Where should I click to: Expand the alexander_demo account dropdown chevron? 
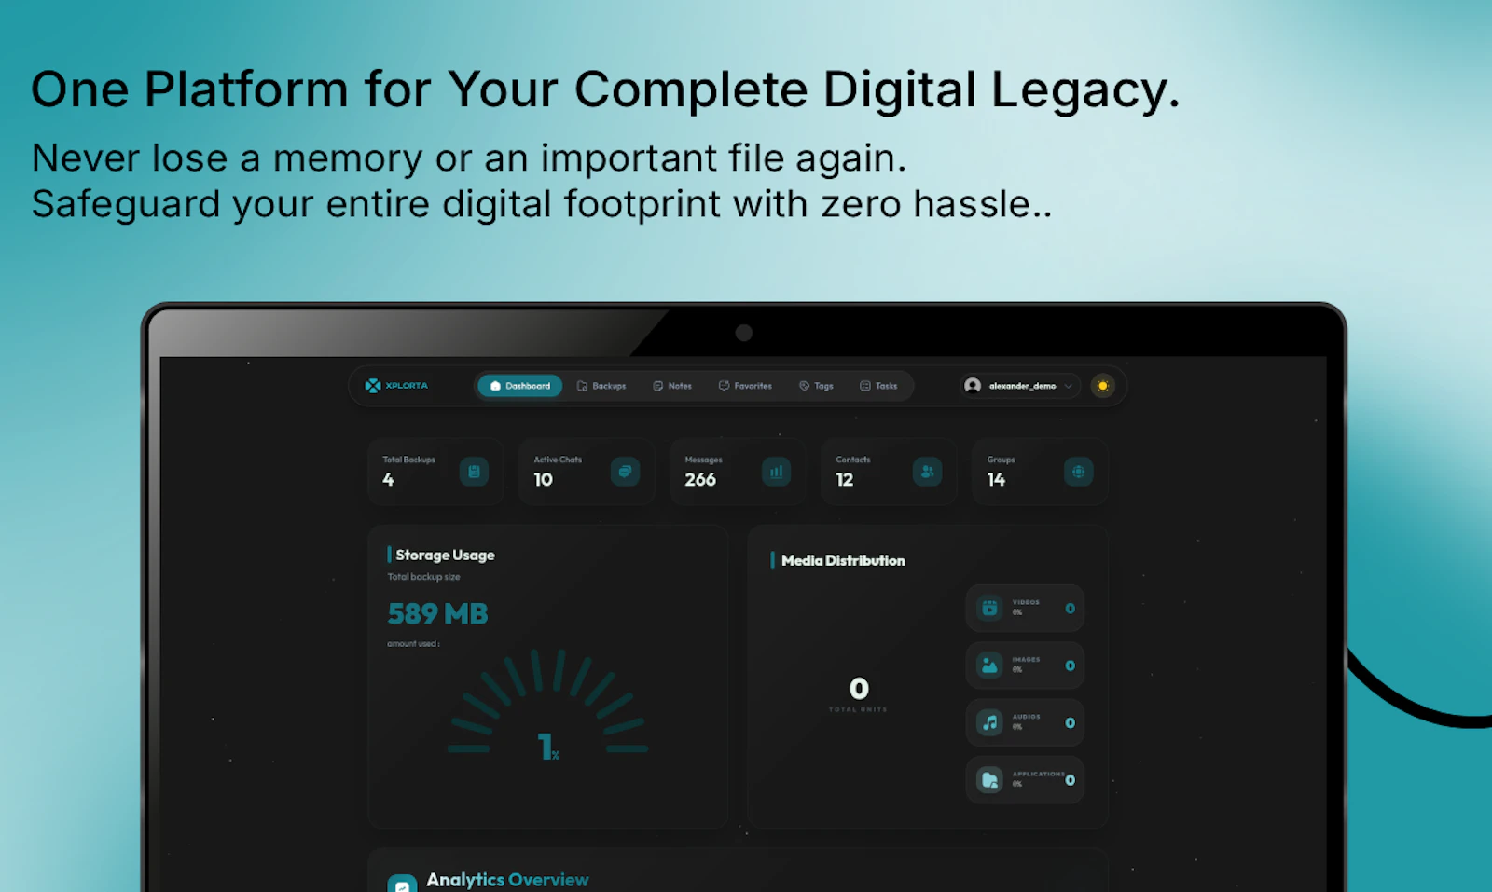[x=1068, y=386]
